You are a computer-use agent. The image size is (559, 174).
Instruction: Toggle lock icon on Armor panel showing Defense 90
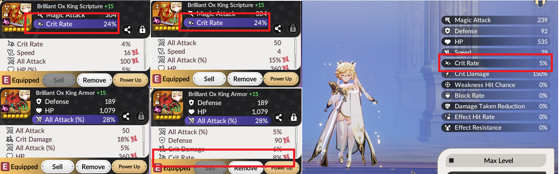coord(293,117)
